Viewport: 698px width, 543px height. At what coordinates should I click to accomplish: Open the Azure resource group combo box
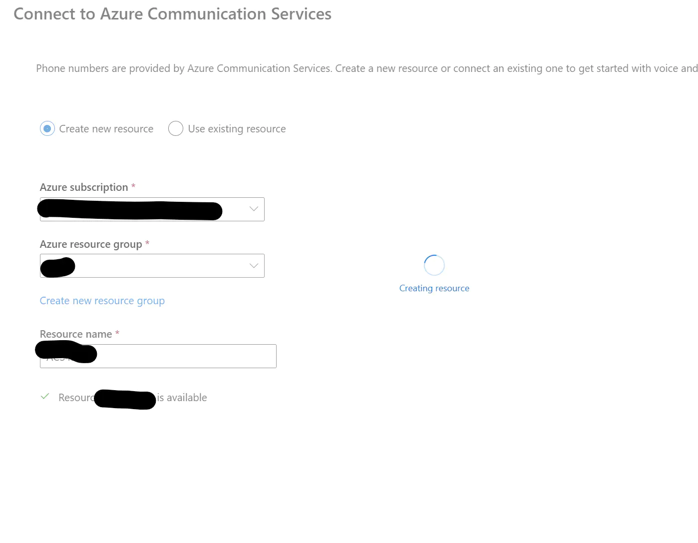tap(152, 266)
